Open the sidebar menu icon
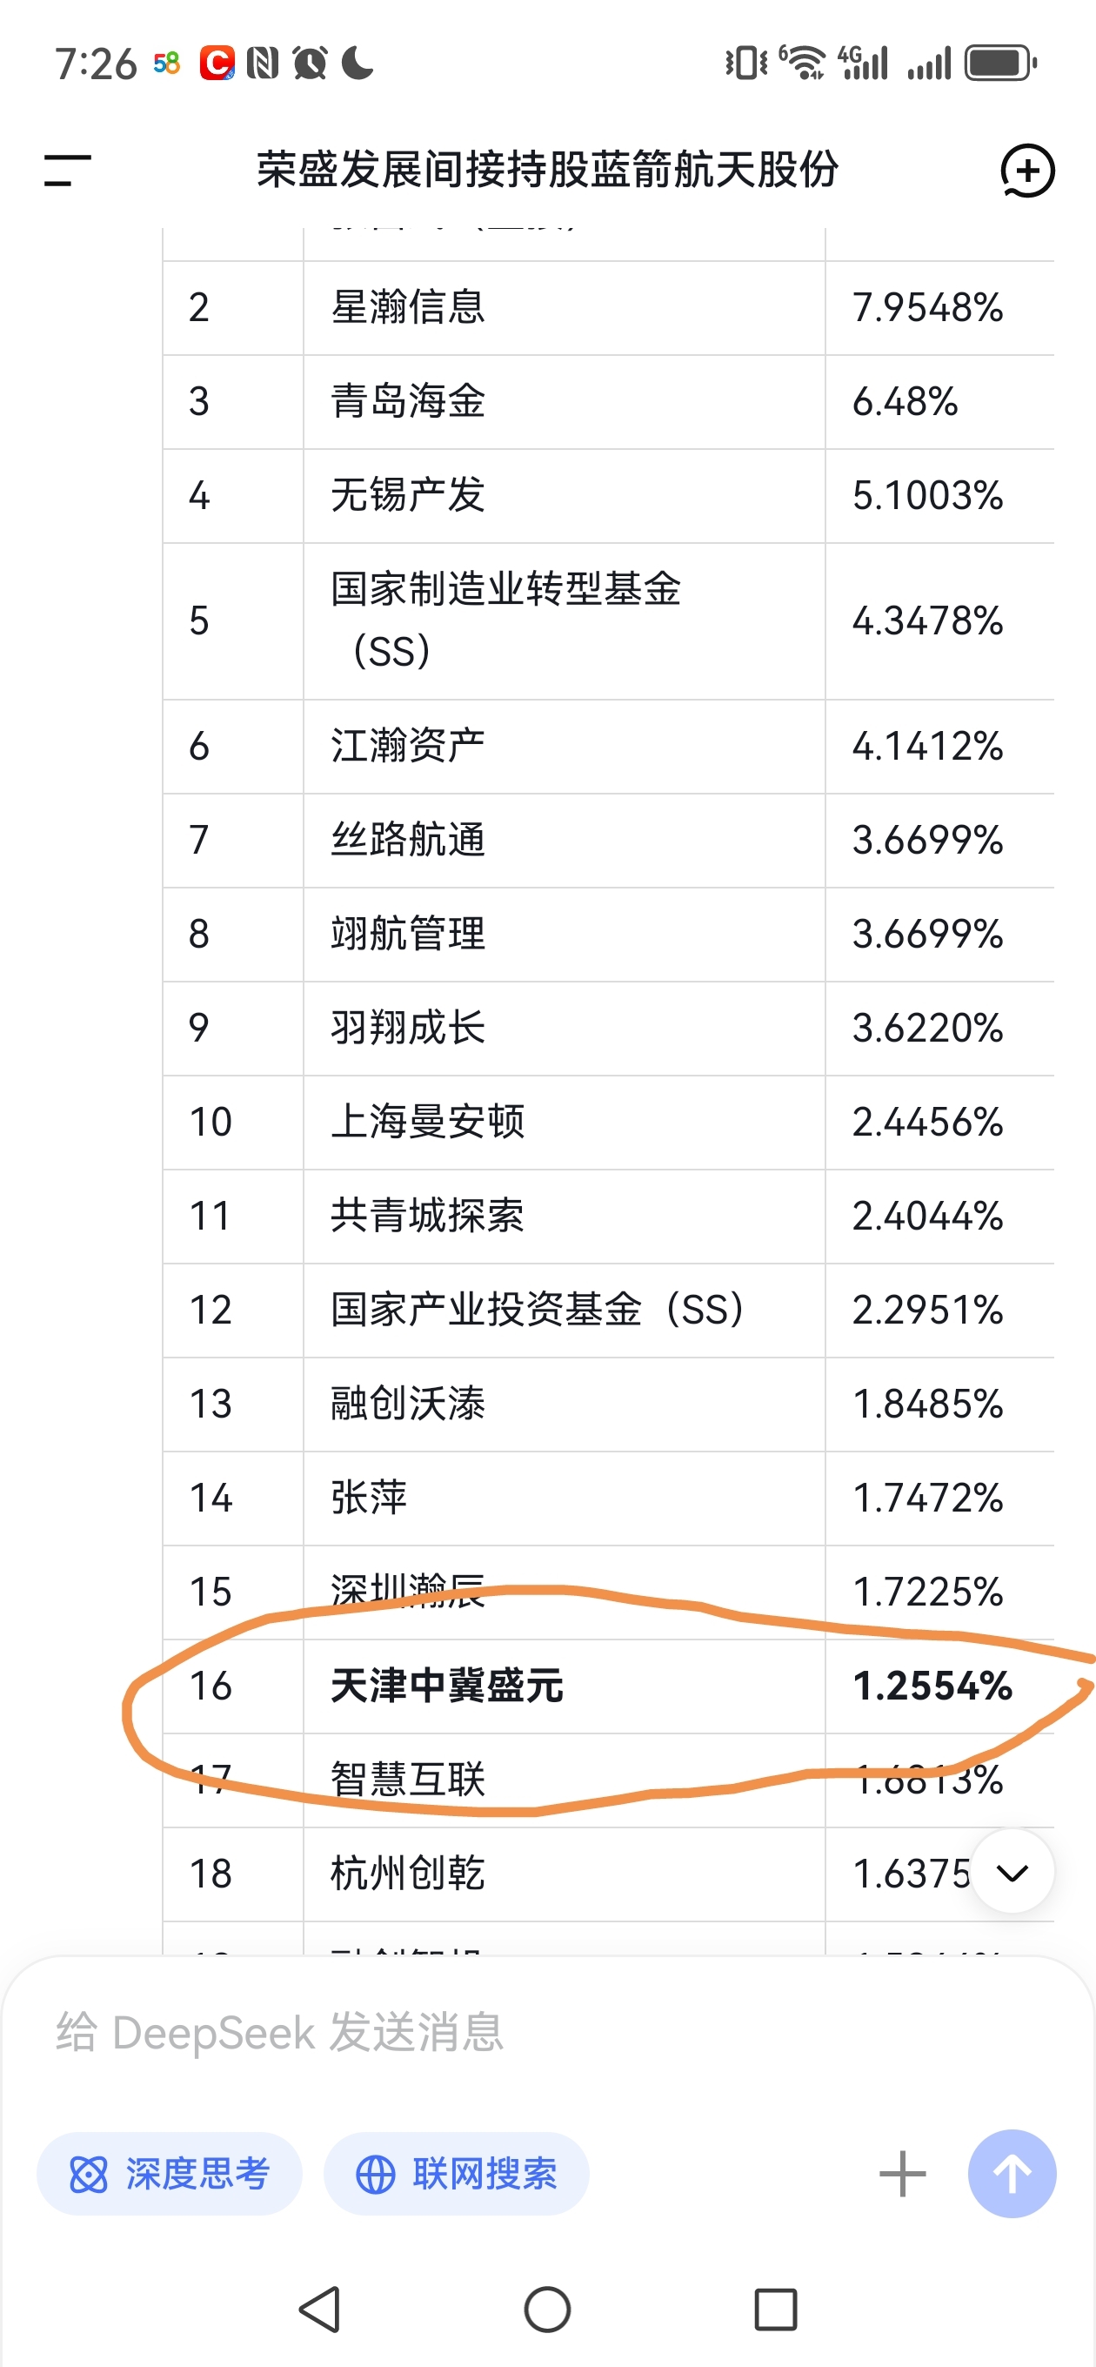Screen dimensions: 1096x2367 (67, 170)
